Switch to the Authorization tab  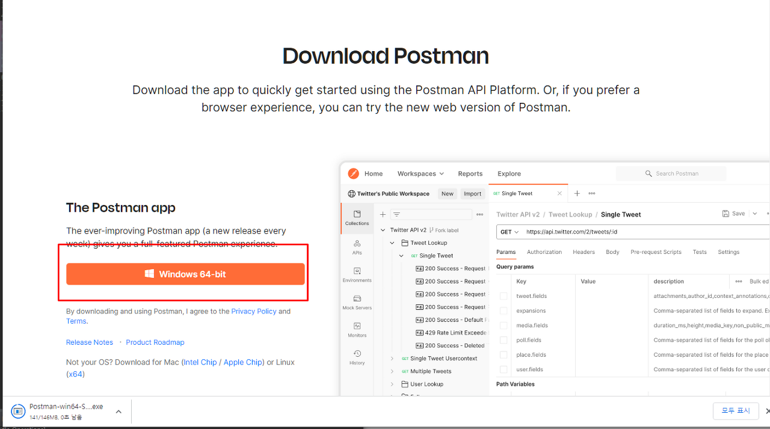coord(544,252)
